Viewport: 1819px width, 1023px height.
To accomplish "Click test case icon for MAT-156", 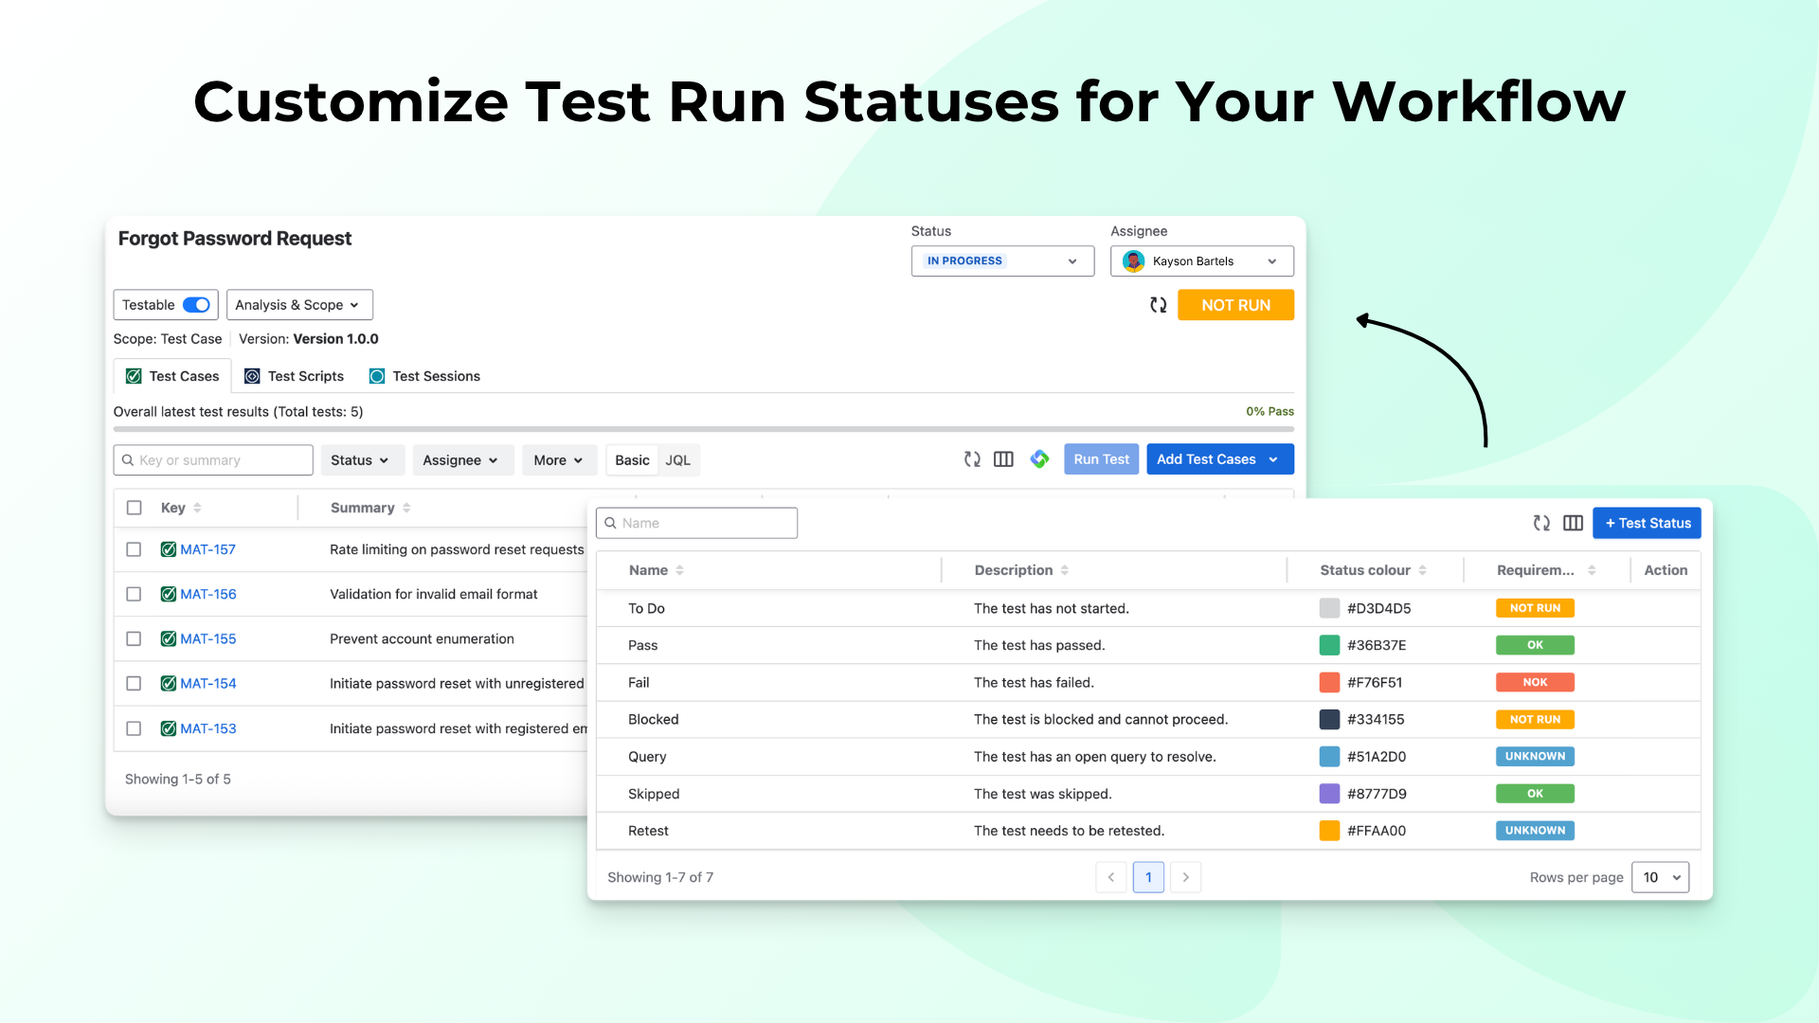I will pos(168,594).
